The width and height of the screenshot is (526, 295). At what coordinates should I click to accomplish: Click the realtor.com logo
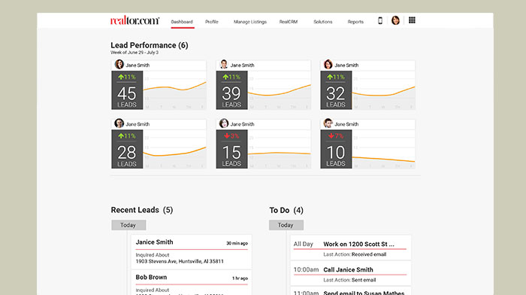click(135, 20)
